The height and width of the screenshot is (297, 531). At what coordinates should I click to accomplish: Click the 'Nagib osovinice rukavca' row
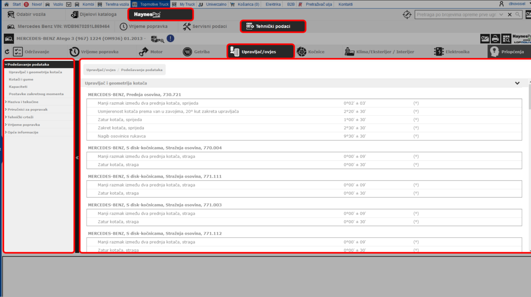click(x=304, y=136)
